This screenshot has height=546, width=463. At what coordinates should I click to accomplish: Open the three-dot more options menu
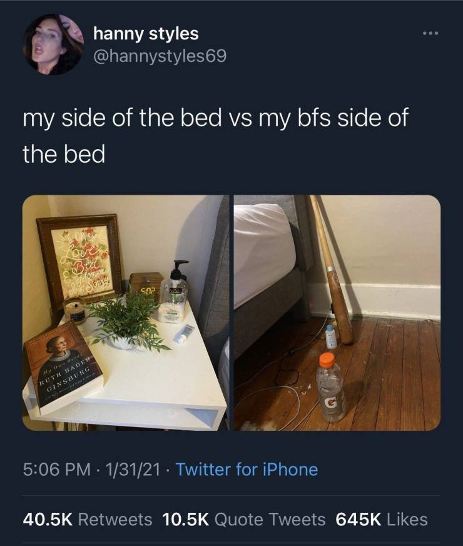(x=431, y=33)
